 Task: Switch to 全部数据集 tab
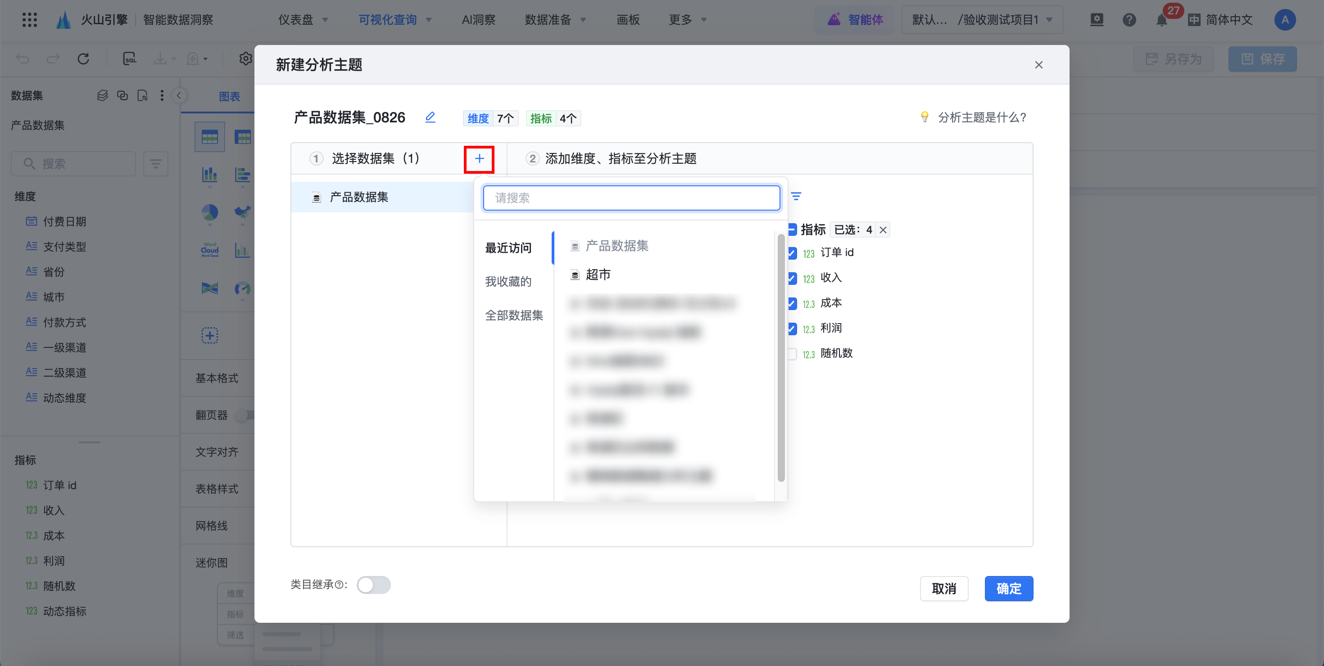pos(513,315)
